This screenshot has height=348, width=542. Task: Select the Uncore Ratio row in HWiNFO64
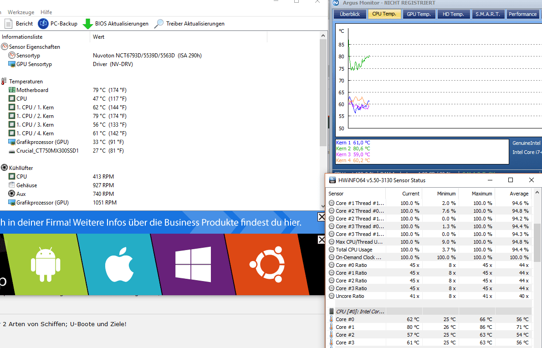coord(429,296)
